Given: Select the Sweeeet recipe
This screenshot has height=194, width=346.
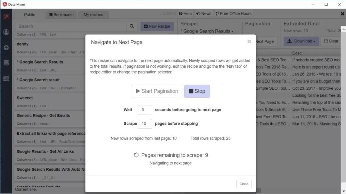Looking at the screenshot, I should [x=50, y=101].
